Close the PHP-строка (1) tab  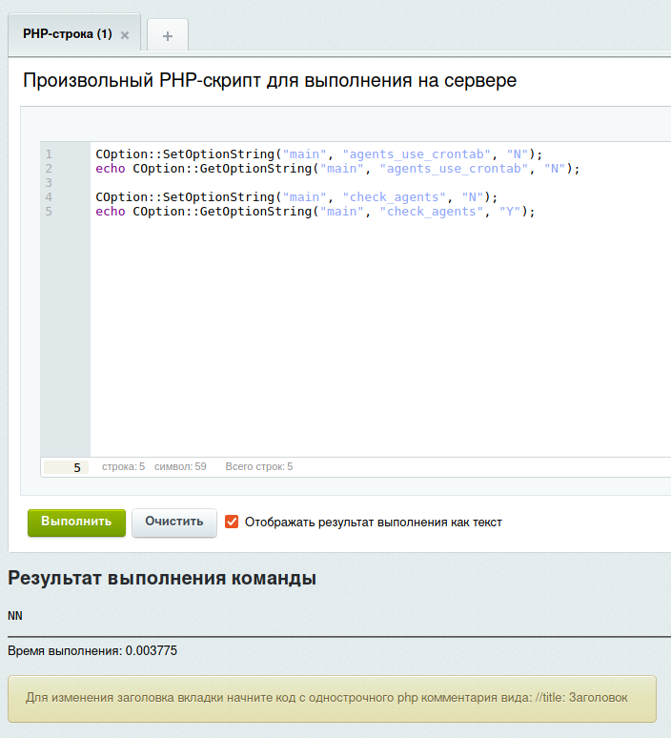[125, 35]
